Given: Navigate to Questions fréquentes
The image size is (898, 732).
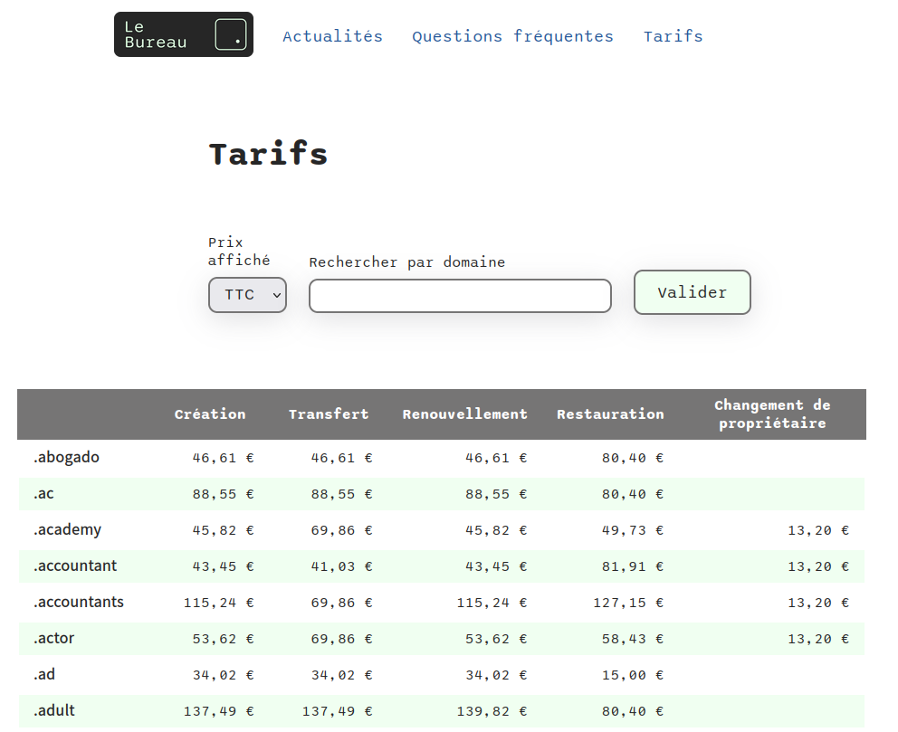Looking at the screenshot, I should [512, 36].
